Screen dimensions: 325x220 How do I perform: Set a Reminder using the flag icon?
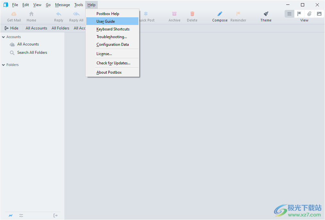(x=238, y=14)
